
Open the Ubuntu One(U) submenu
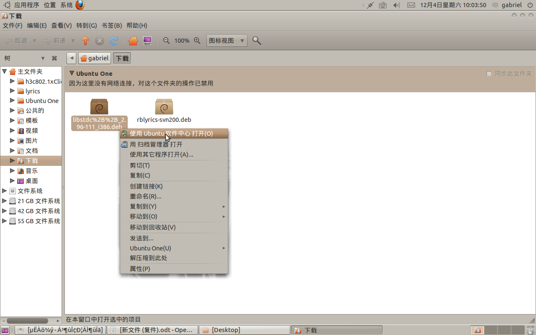click(x=174, y=248)
